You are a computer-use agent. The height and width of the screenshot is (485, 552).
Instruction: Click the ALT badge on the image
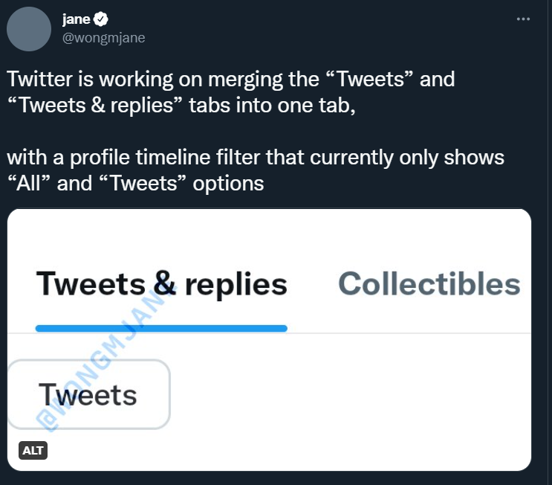pos(33,450)
